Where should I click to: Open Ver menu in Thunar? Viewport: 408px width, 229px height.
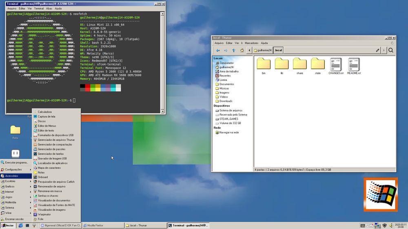point(237,43)
